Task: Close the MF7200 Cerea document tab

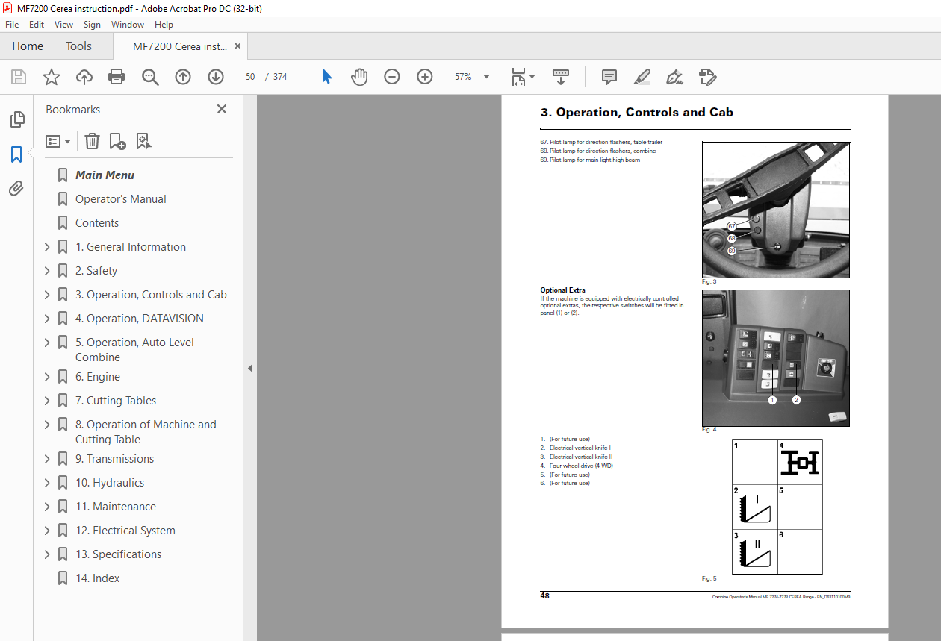Action: 238,46
